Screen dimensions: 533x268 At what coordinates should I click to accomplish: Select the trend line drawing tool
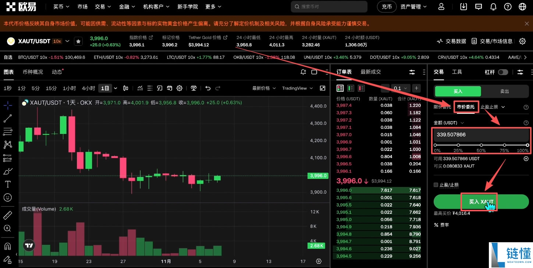coord(7,118)
